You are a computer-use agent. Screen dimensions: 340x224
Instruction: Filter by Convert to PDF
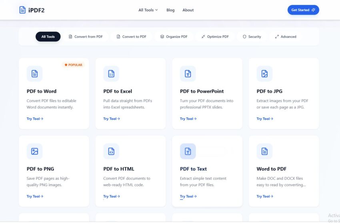point(132,37)
